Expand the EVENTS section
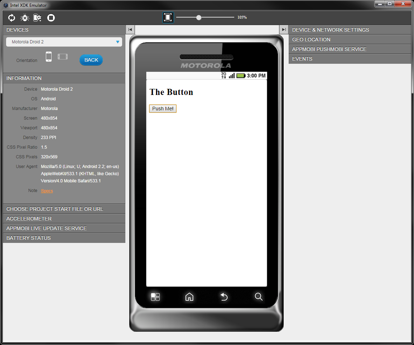The image size is (414, 345). coord(350,59)
